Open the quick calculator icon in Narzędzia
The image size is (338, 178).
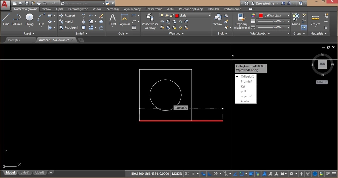click(x=326, y=28)
